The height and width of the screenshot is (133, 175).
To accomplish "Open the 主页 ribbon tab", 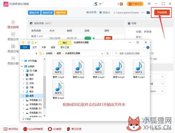I will tap(34, 47).
